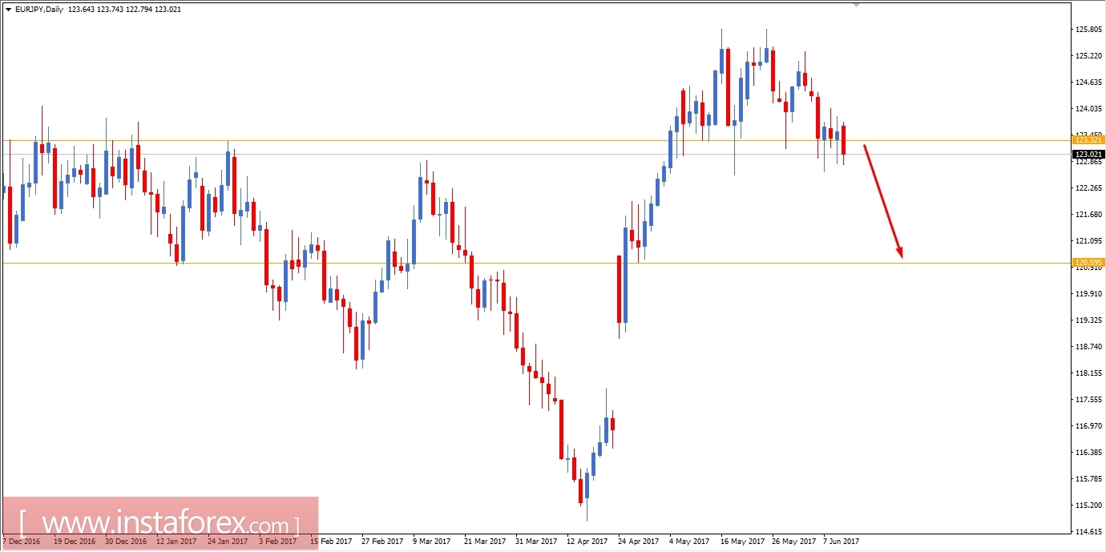Click the 125.805 price axis label
Image resolution: width=1106 pixels, height=552 pixels.
pos(1090,30)
